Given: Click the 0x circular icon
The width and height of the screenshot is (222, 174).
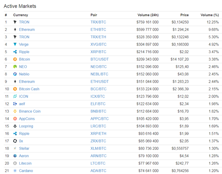Looking at the screenshot, I should pyautogui.click(x=15, y=141).
